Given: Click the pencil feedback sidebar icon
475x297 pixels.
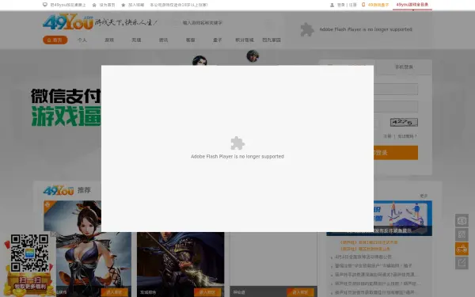Looking at the screenshot, I should 462,263.
